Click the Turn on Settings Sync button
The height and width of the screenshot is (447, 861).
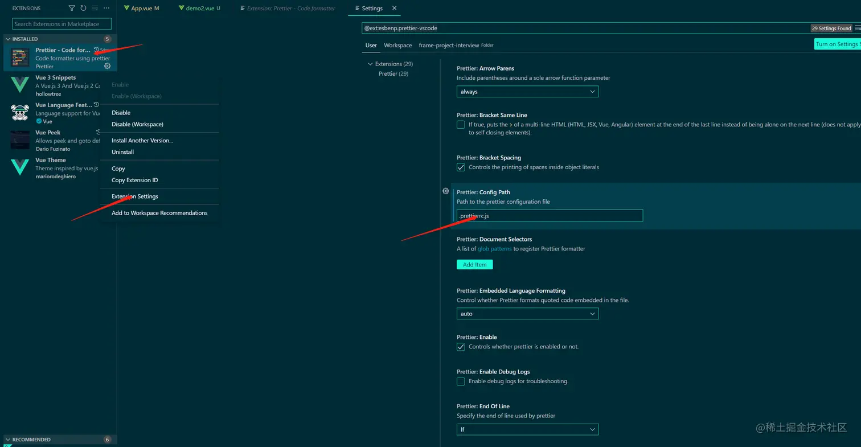coord(838,44)
